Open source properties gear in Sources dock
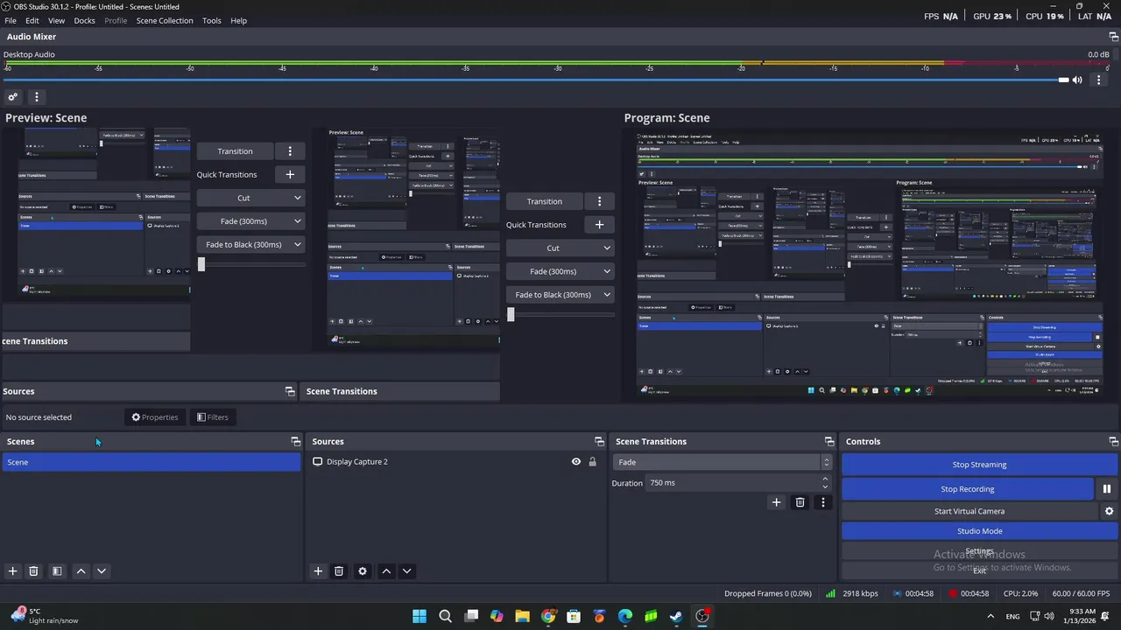The width and height of the screenshot is (1121, 630). (363, 571)
